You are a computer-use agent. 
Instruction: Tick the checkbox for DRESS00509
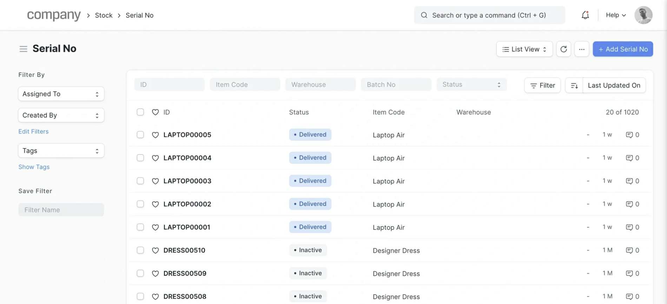tap(140, 274)
